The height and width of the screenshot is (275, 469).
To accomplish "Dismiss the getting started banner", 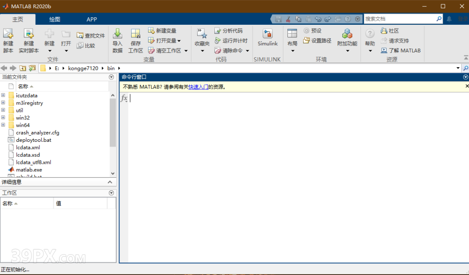I will pyautogui.click(x=467, y=86).
